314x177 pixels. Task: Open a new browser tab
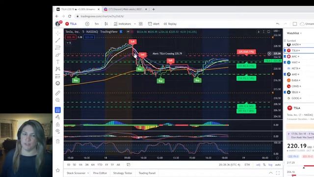click(154, 9)
